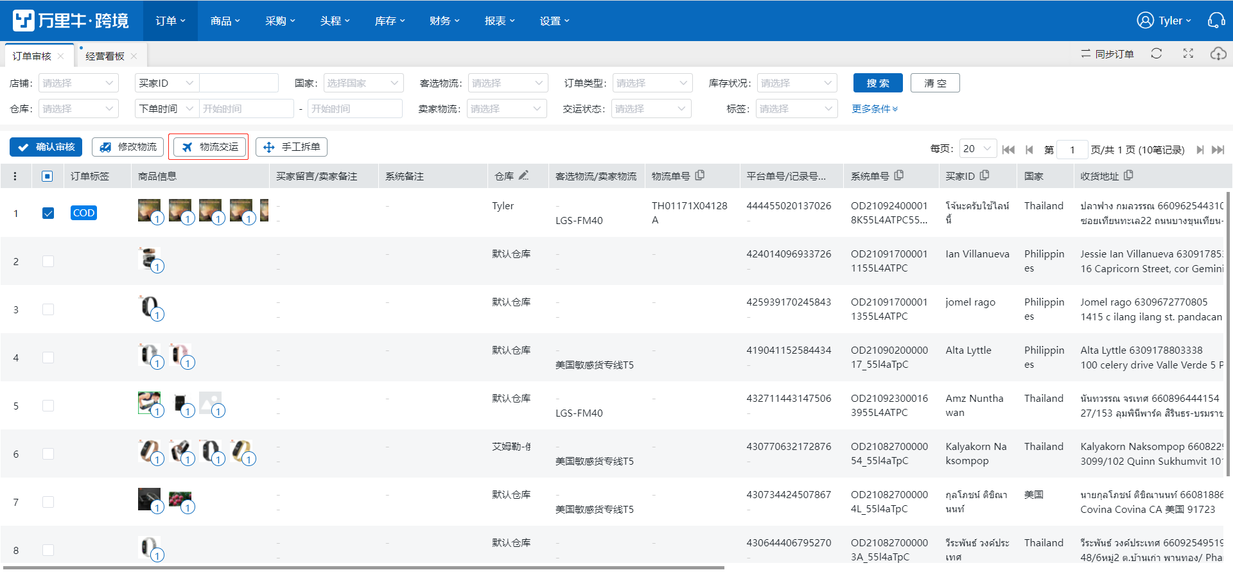Check the row 7 order checkbox

point(48,502)
